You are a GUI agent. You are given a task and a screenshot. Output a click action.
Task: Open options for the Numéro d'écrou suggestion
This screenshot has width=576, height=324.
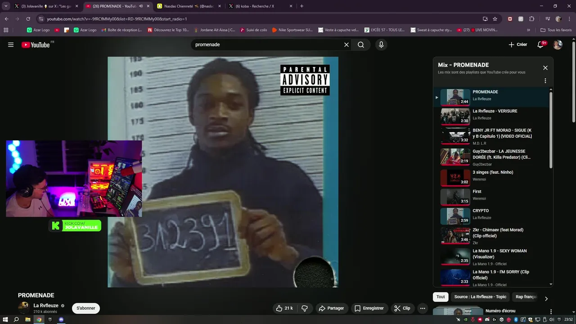pyautogui.click(x=551, y=312)
